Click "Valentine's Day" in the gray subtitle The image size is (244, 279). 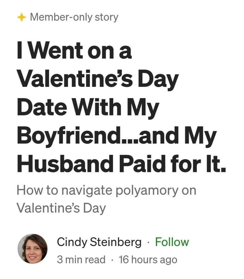[x=61, y=208]
